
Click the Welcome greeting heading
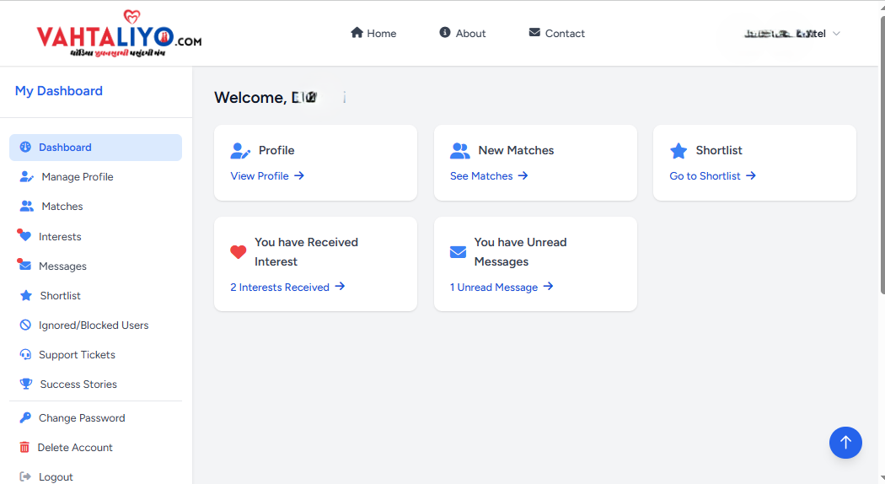coord(279,97)
